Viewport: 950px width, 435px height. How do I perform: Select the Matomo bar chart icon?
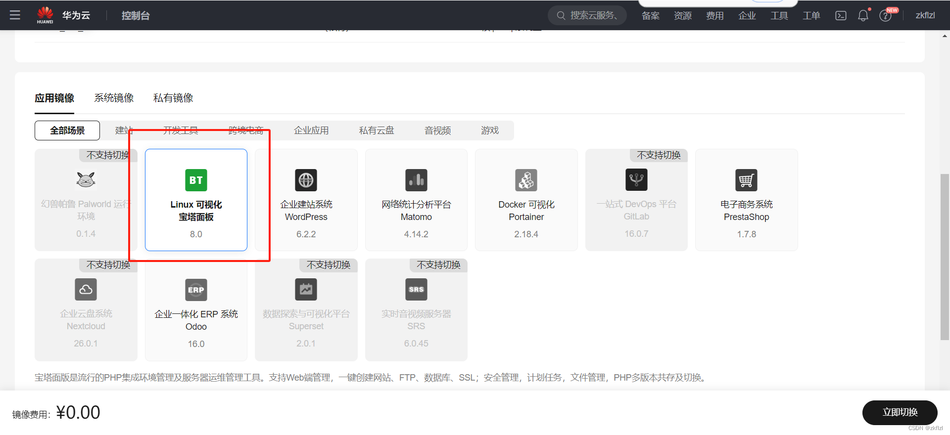coord(416,180)
